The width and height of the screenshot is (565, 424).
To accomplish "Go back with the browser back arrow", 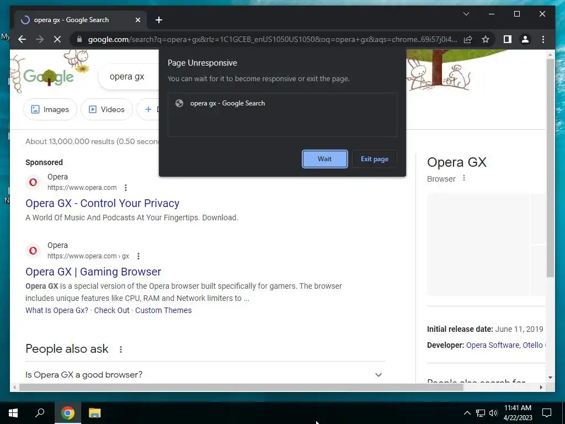I will (x=22, y=39).
